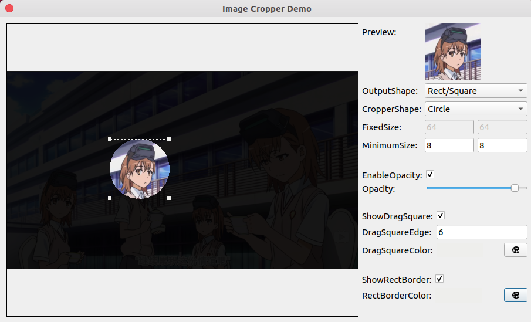Focus the MinimumSize height field
Screen dimensions: 531x322
[502, 145]
